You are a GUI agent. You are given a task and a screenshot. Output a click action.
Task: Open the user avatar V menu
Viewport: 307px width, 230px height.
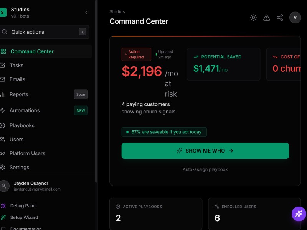tap(295, 18)
